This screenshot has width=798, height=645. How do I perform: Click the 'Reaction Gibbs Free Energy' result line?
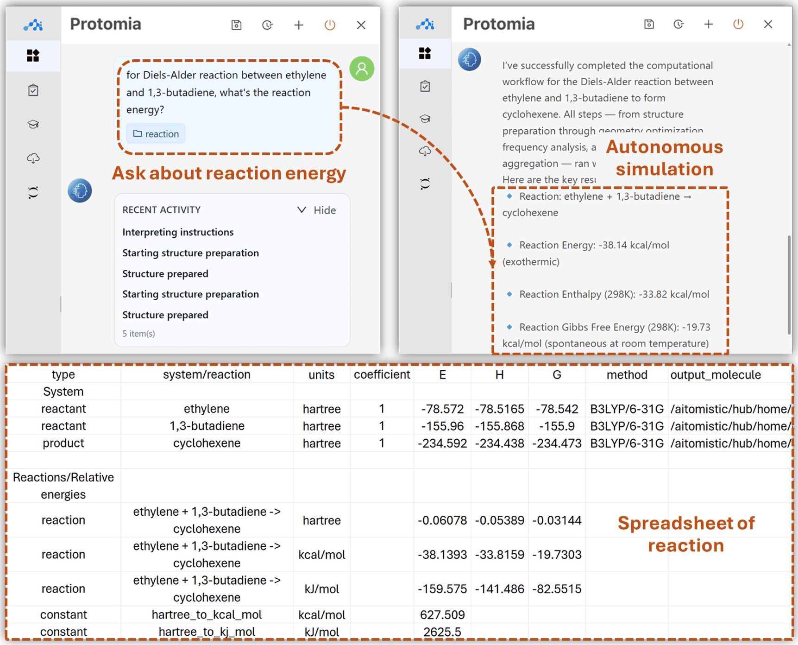606,335
